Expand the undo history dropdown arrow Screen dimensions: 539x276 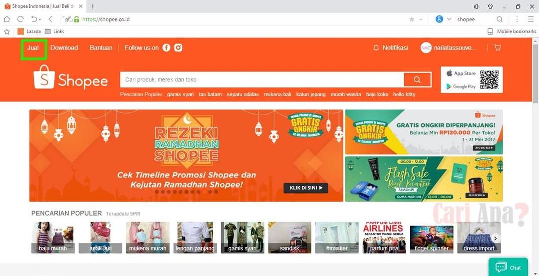point(40,20)
